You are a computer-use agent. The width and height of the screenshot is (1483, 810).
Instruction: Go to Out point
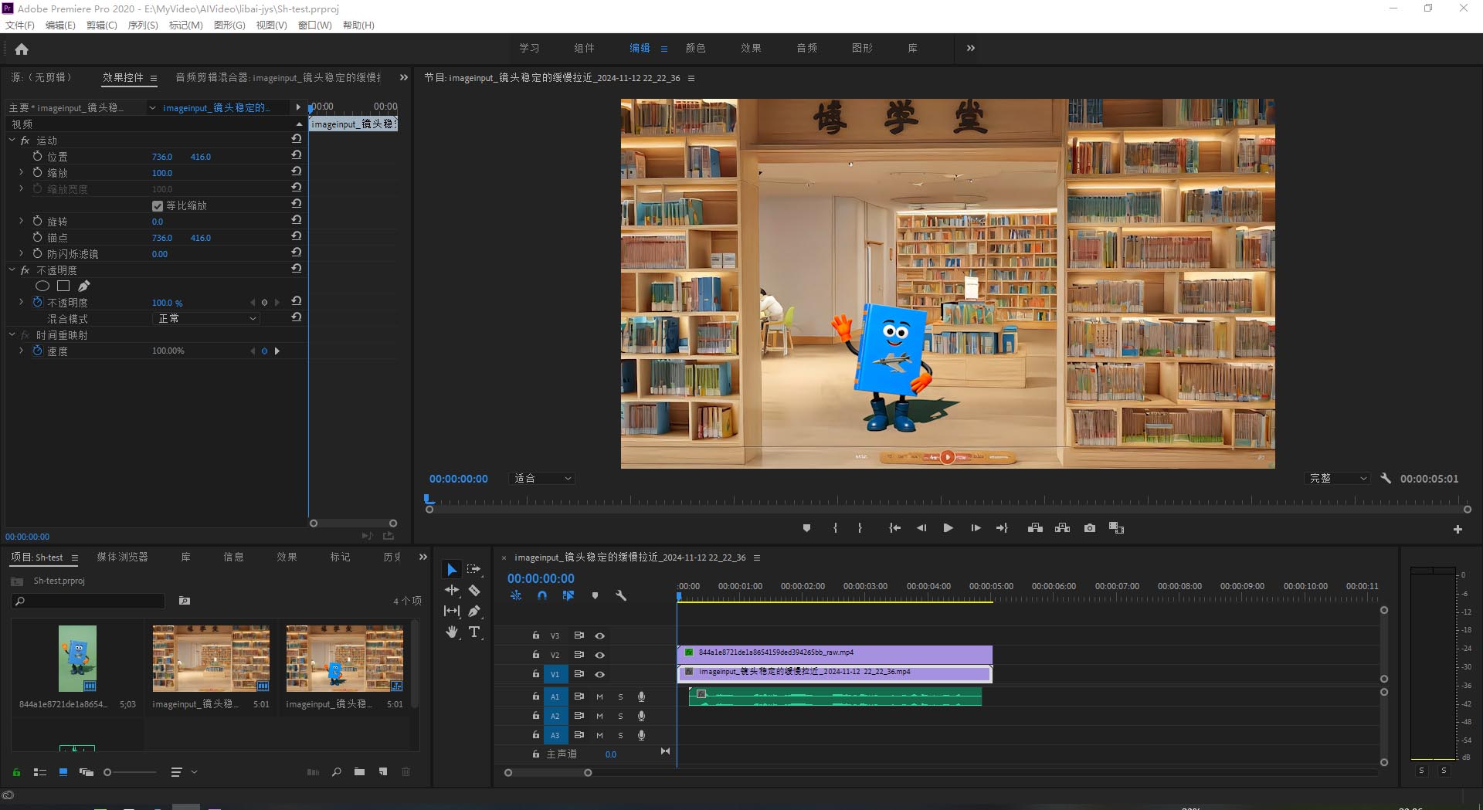1002,528
